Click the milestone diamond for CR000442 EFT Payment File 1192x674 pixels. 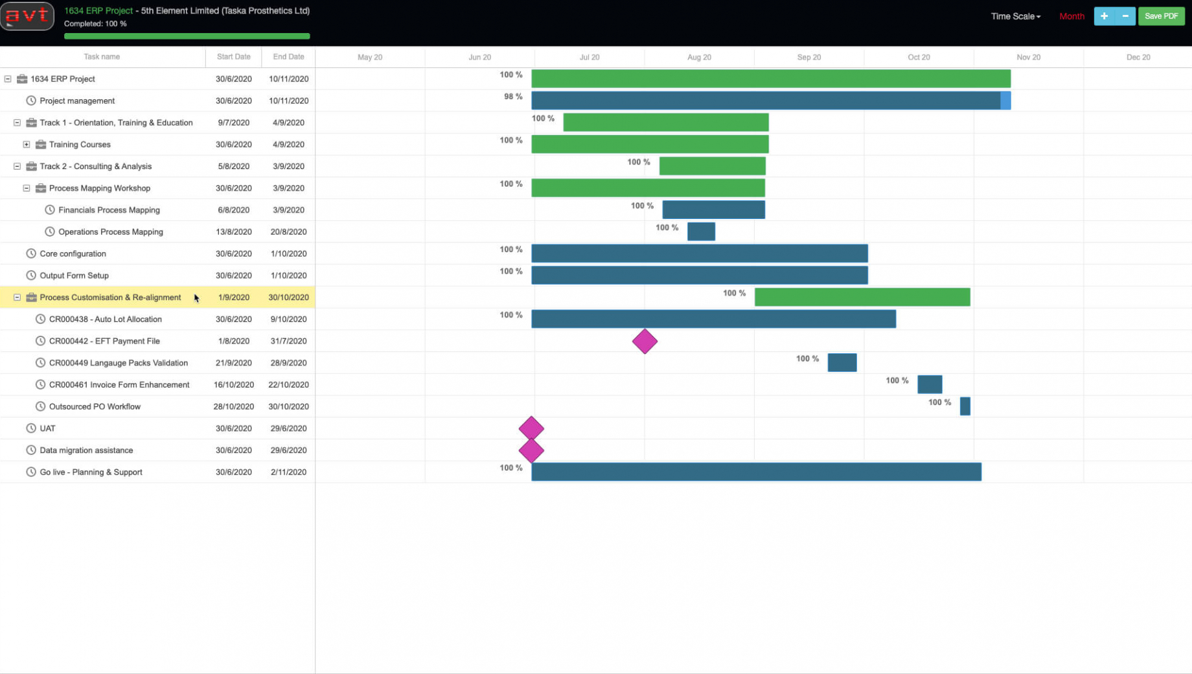point(644,342)
